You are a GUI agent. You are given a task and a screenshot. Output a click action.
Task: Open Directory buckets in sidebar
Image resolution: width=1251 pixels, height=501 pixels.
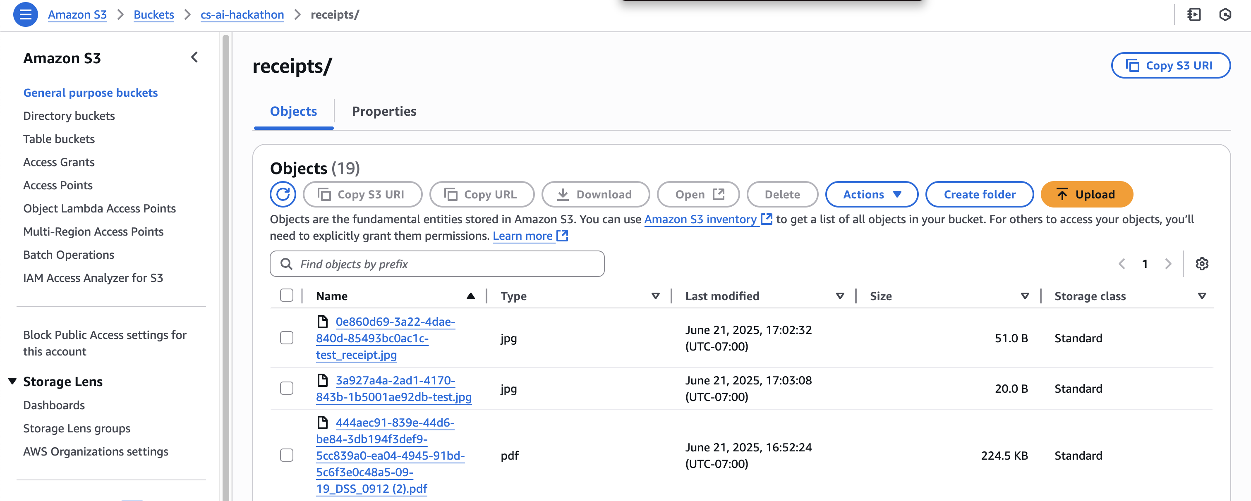click(69, 116)
